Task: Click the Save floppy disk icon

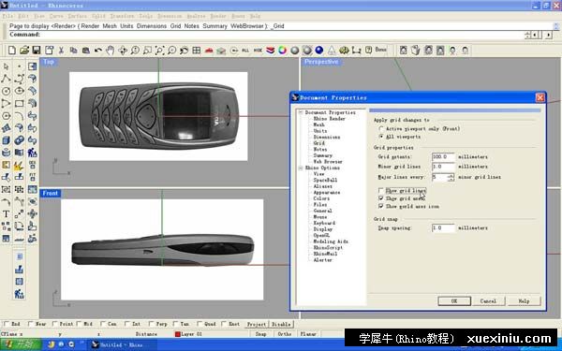Action: click(37, 51)
